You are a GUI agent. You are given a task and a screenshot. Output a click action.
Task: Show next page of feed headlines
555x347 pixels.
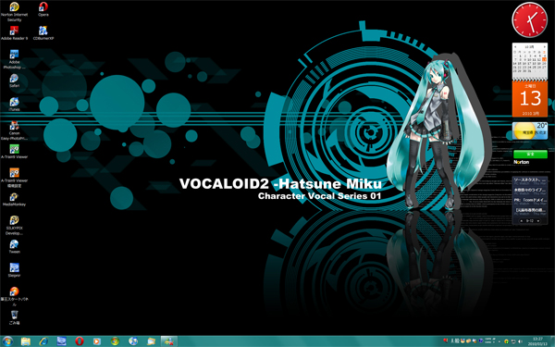538,221
